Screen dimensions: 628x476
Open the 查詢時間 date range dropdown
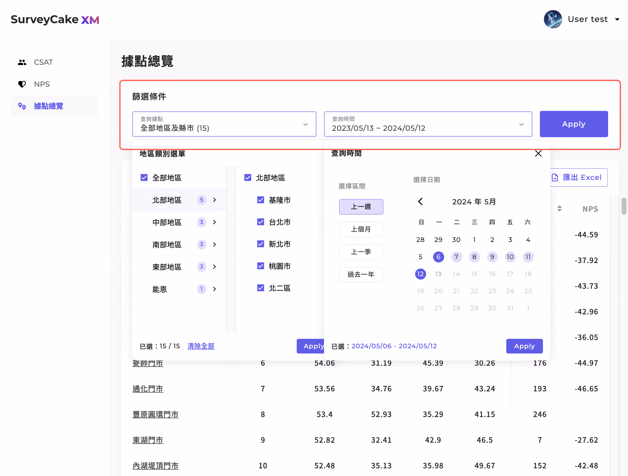(428, 124)
